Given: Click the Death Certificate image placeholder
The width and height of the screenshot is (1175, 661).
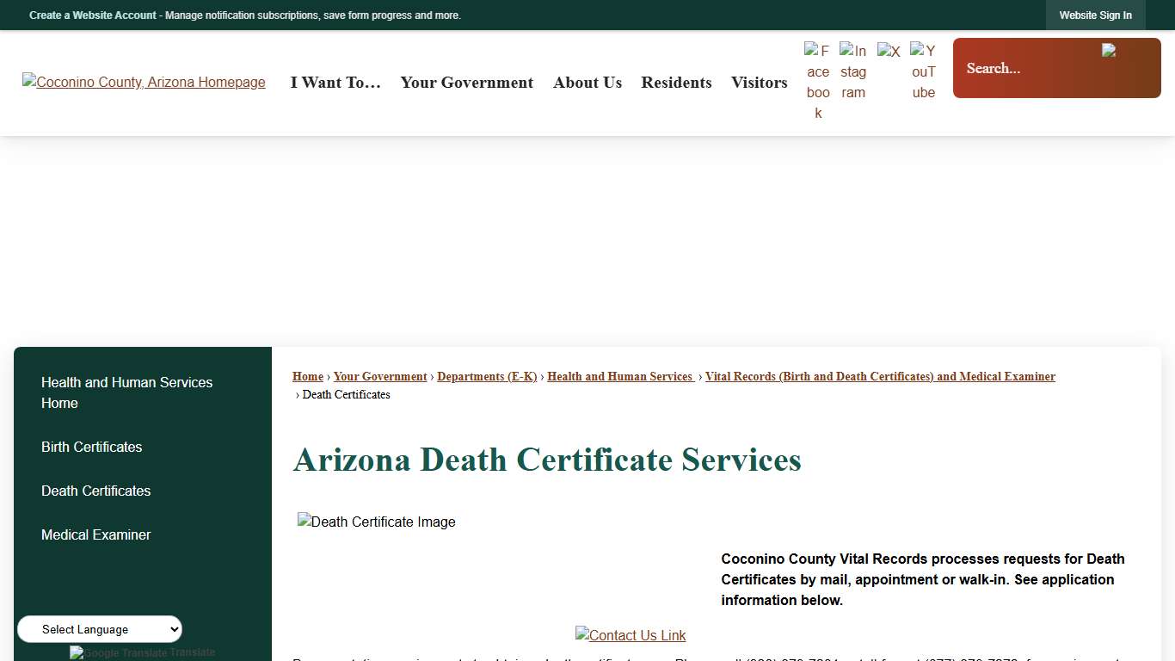Looking at the screenshot, I should [376, 522].
